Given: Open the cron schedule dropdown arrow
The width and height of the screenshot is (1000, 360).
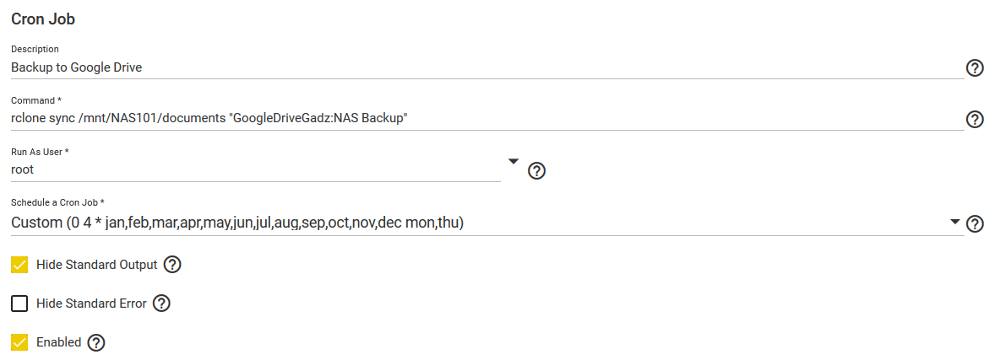Looking at the screenshot, I should tap(954, 222).
